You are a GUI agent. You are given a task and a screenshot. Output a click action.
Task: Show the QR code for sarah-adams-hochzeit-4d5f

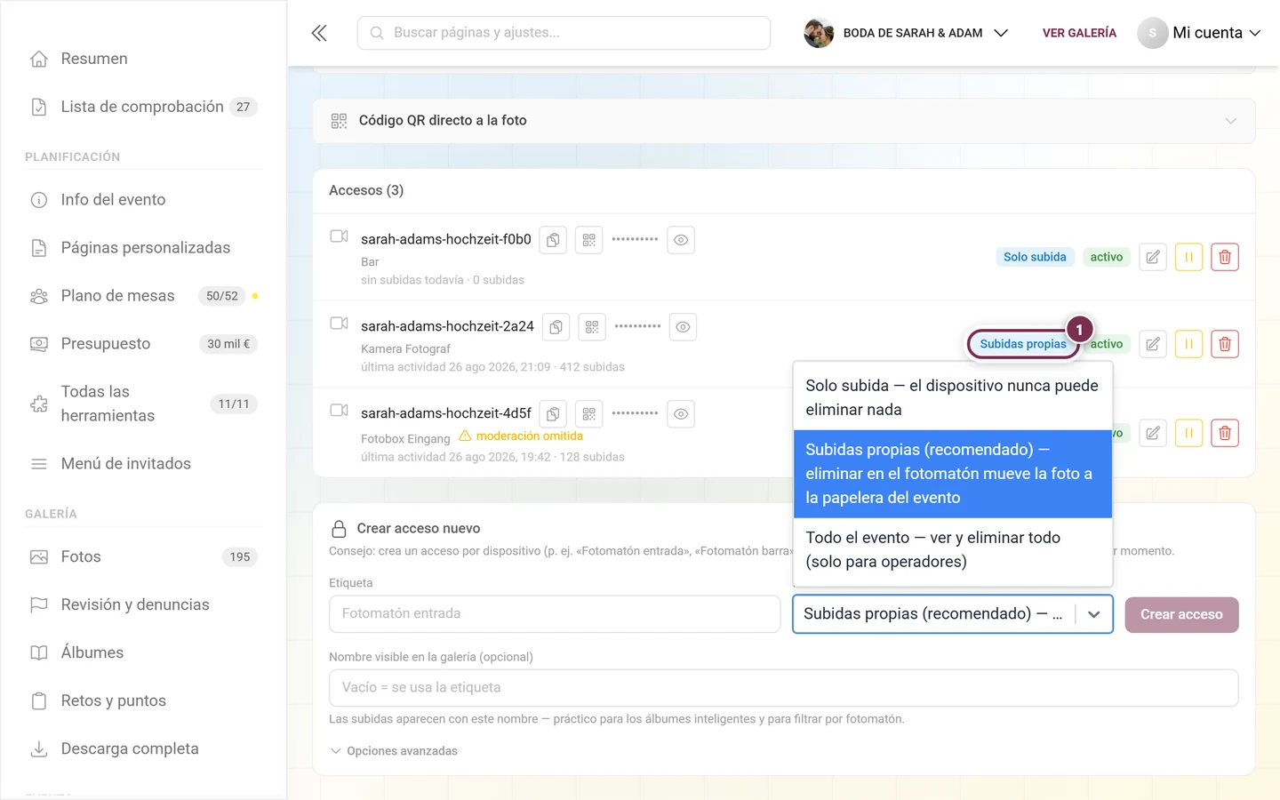coord(588,414)
